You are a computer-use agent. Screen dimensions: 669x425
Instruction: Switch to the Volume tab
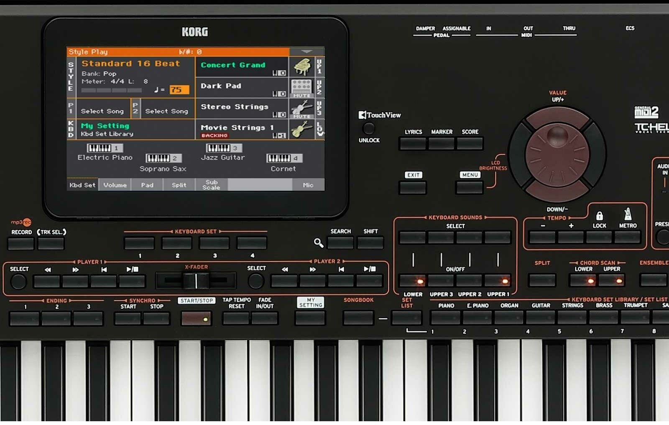point(115,184)
